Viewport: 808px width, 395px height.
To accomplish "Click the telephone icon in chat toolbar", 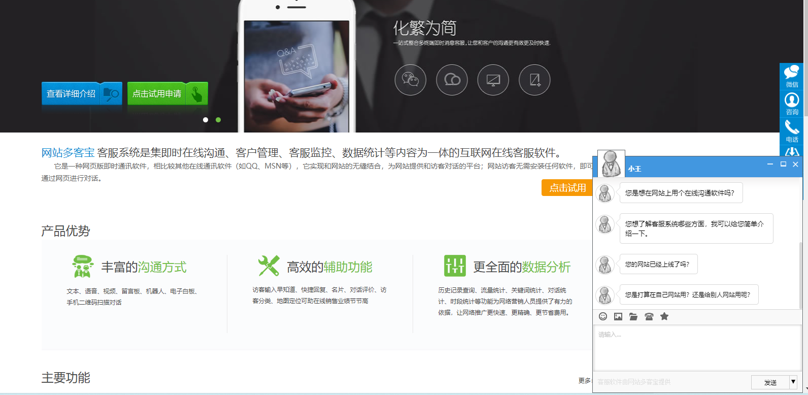I will pos(649,316).
